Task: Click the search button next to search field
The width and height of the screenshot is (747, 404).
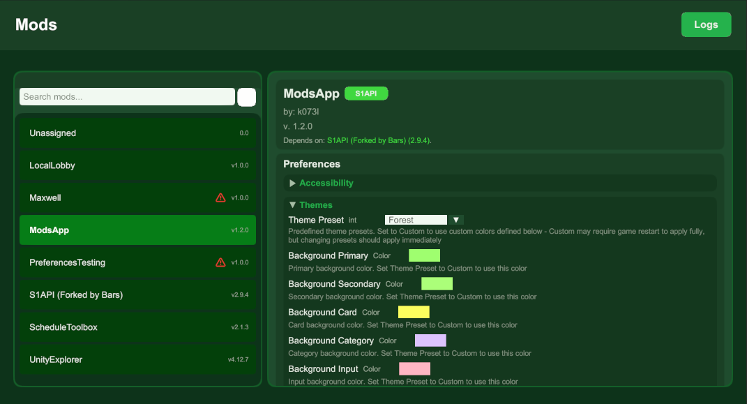Action: click(246, 96)
